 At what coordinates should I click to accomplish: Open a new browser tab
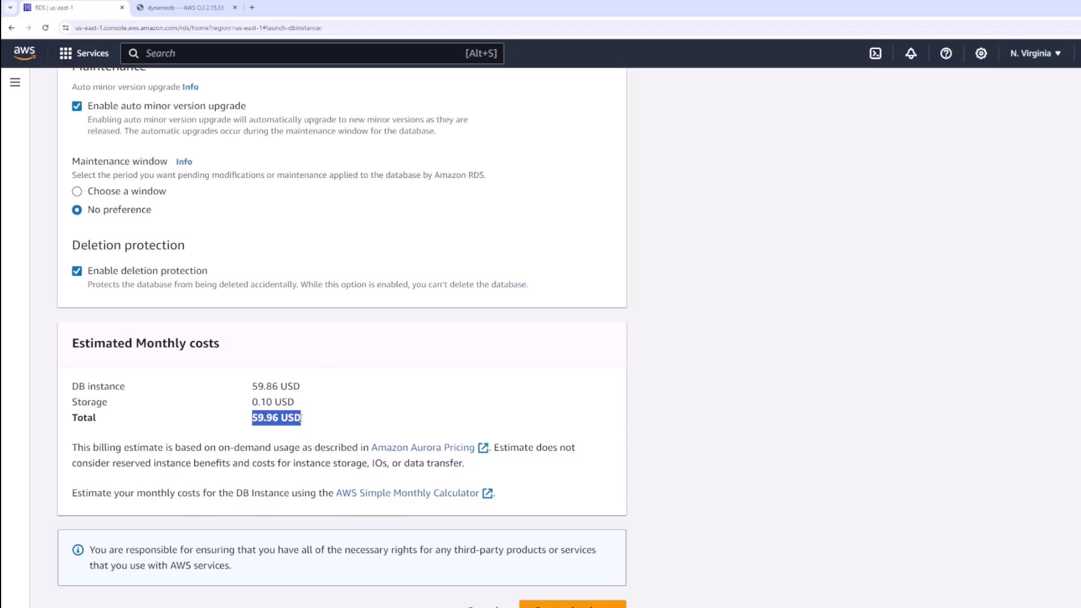(252, 7)
